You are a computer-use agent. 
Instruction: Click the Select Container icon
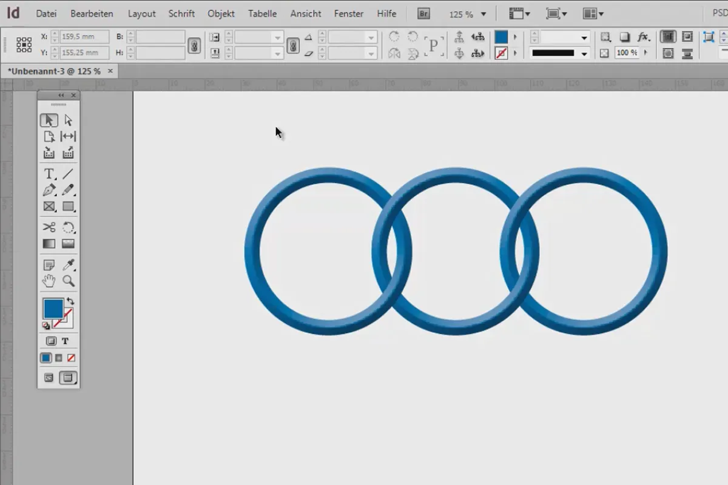[459, 37]
